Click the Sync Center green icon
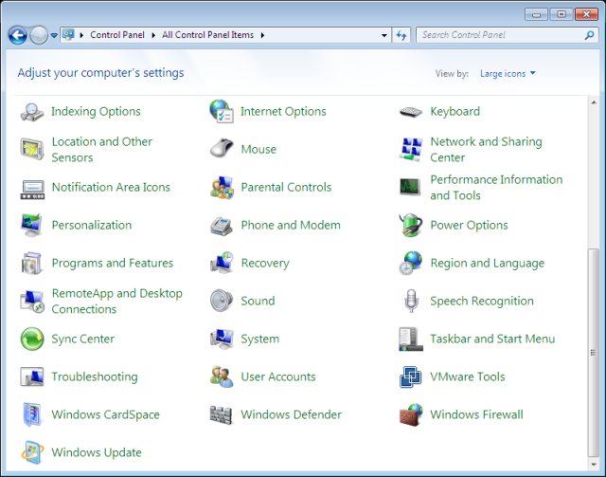 pyautogui.click(x=32, y=339)
